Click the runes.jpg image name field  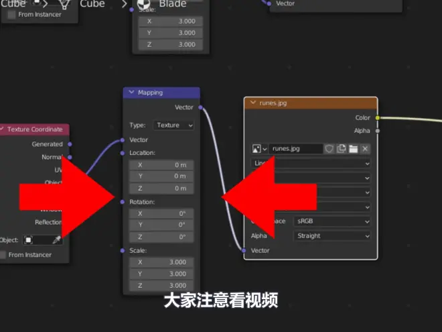coord(296,149)
